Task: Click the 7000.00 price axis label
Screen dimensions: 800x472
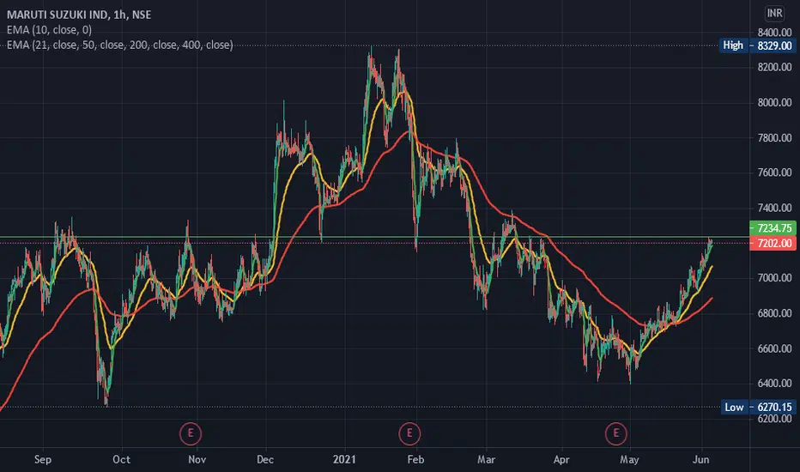Action: point(774,278)
